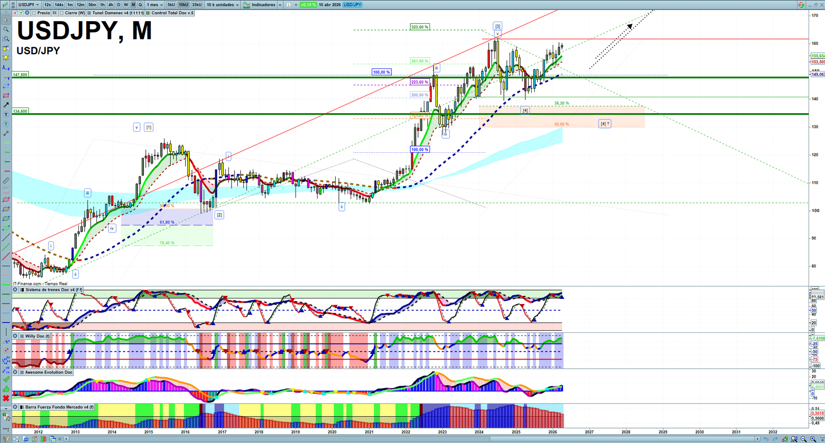Viewport: 825px width, 443px height.
Task: Click the pencil icon in bottom-left toolbar
Action: pos(6,439)
